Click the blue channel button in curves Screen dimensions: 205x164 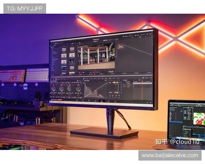point(119,83)
